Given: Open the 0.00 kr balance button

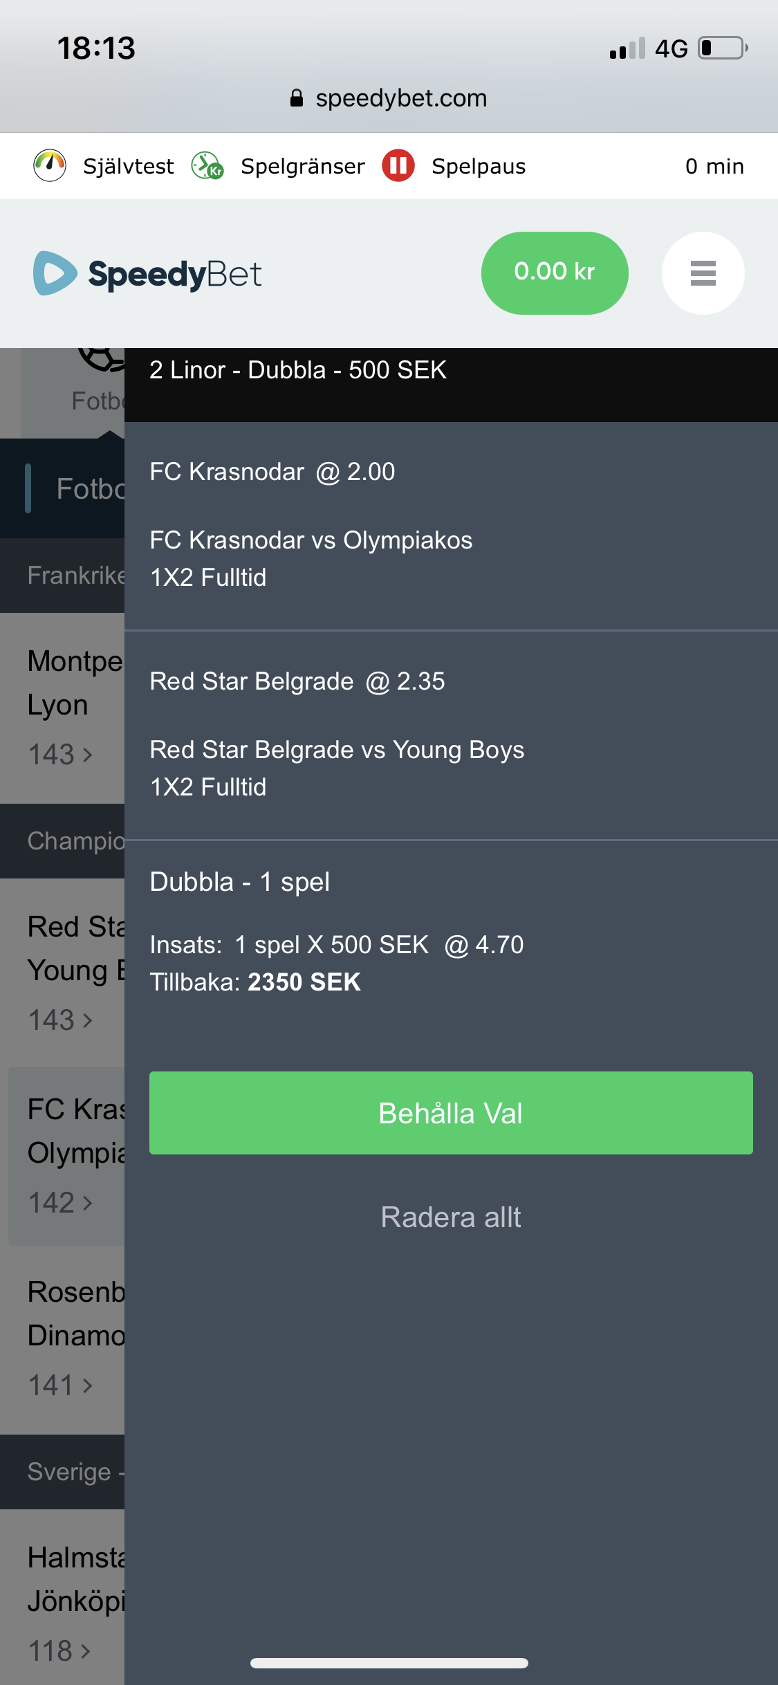Looking at the screenshot, I should pyautogui.click(x=555, y=273).
